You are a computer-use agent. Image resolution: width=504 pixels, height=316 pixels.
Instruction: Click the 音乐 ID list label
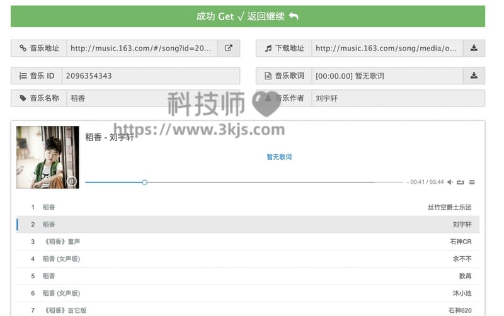click(x=37, y=76)
